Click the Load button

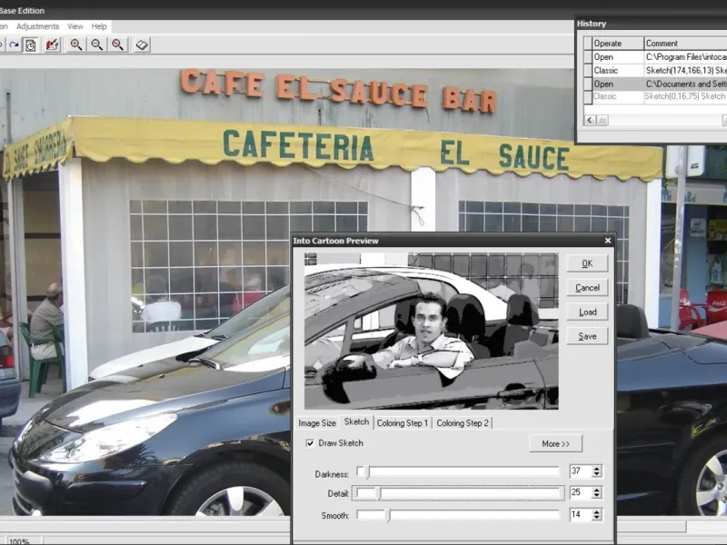point(587,312)
